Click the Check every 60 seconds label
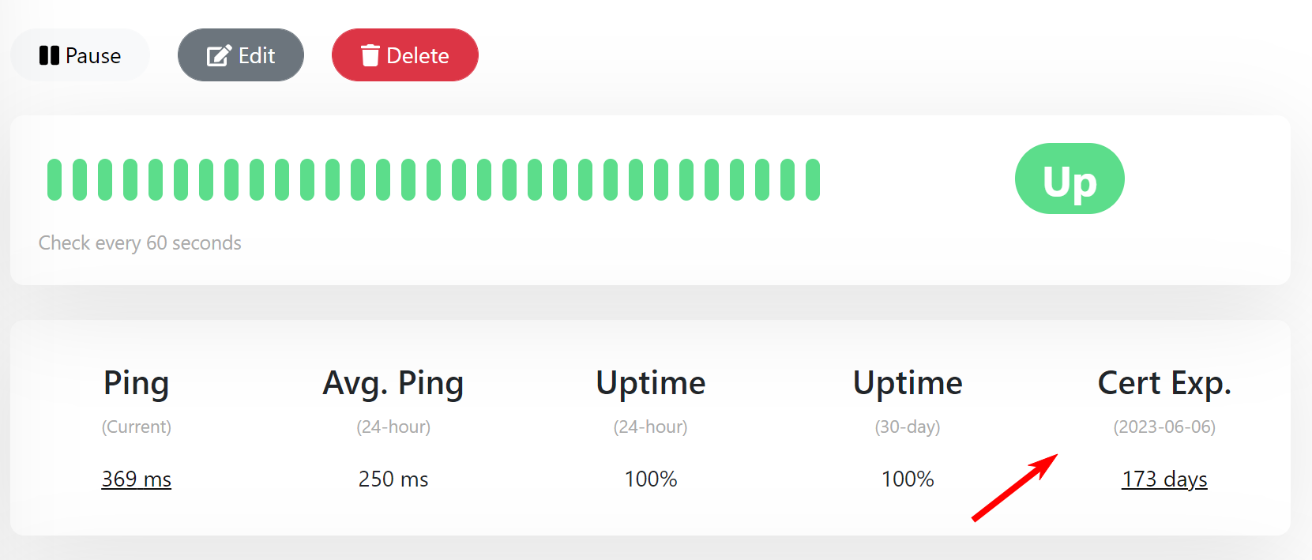Image resolution: width=1312 pixels, height=560 pixels. [x=140, y=242]
